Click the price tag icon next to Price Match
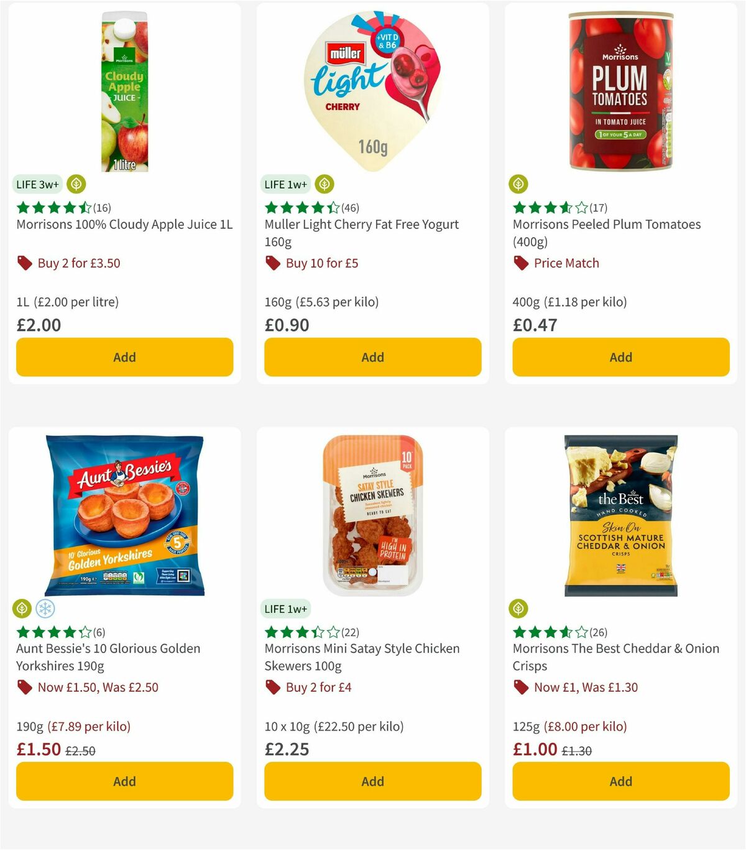 [521, 263]
